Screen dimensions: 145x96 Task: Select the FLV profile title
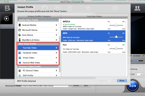pos(65,45)
